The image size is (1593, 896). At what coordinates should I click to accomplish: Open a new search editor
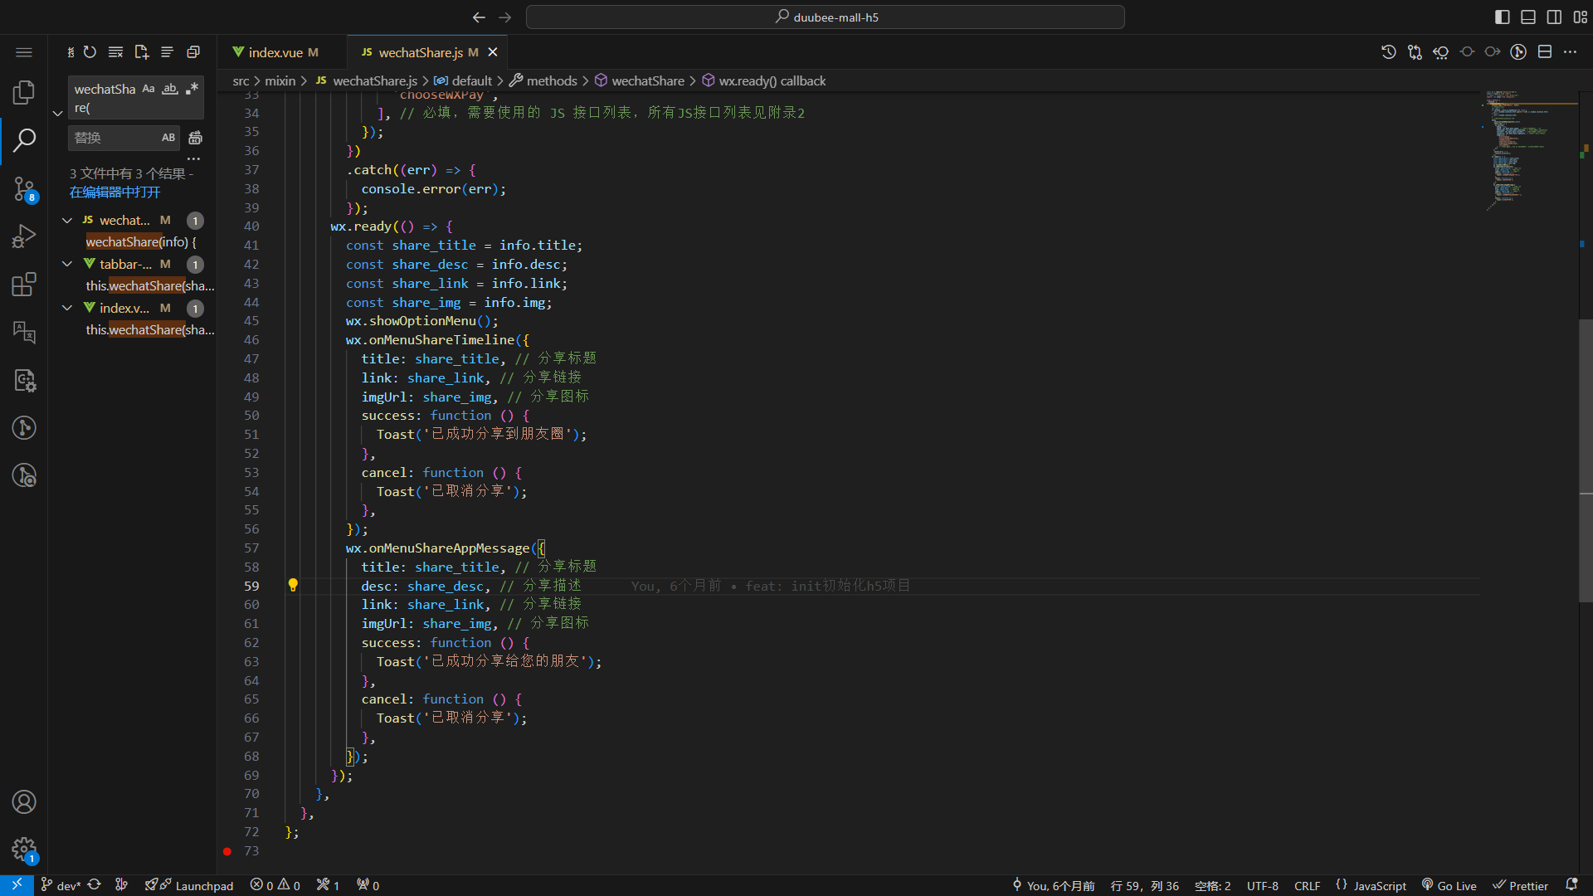tap(141, 52)
